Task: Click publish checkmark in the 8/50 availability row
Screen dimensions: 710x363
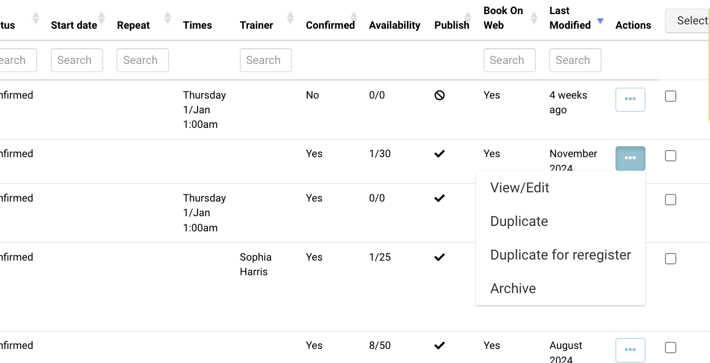Action: pos(440,346)
